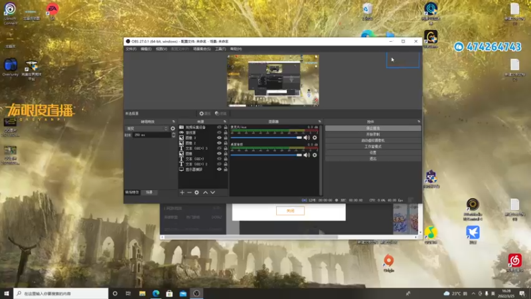Open the Overlunky desktop icon
The height and width of the screenshot is (299, 531).
click(x=10, y=67)
